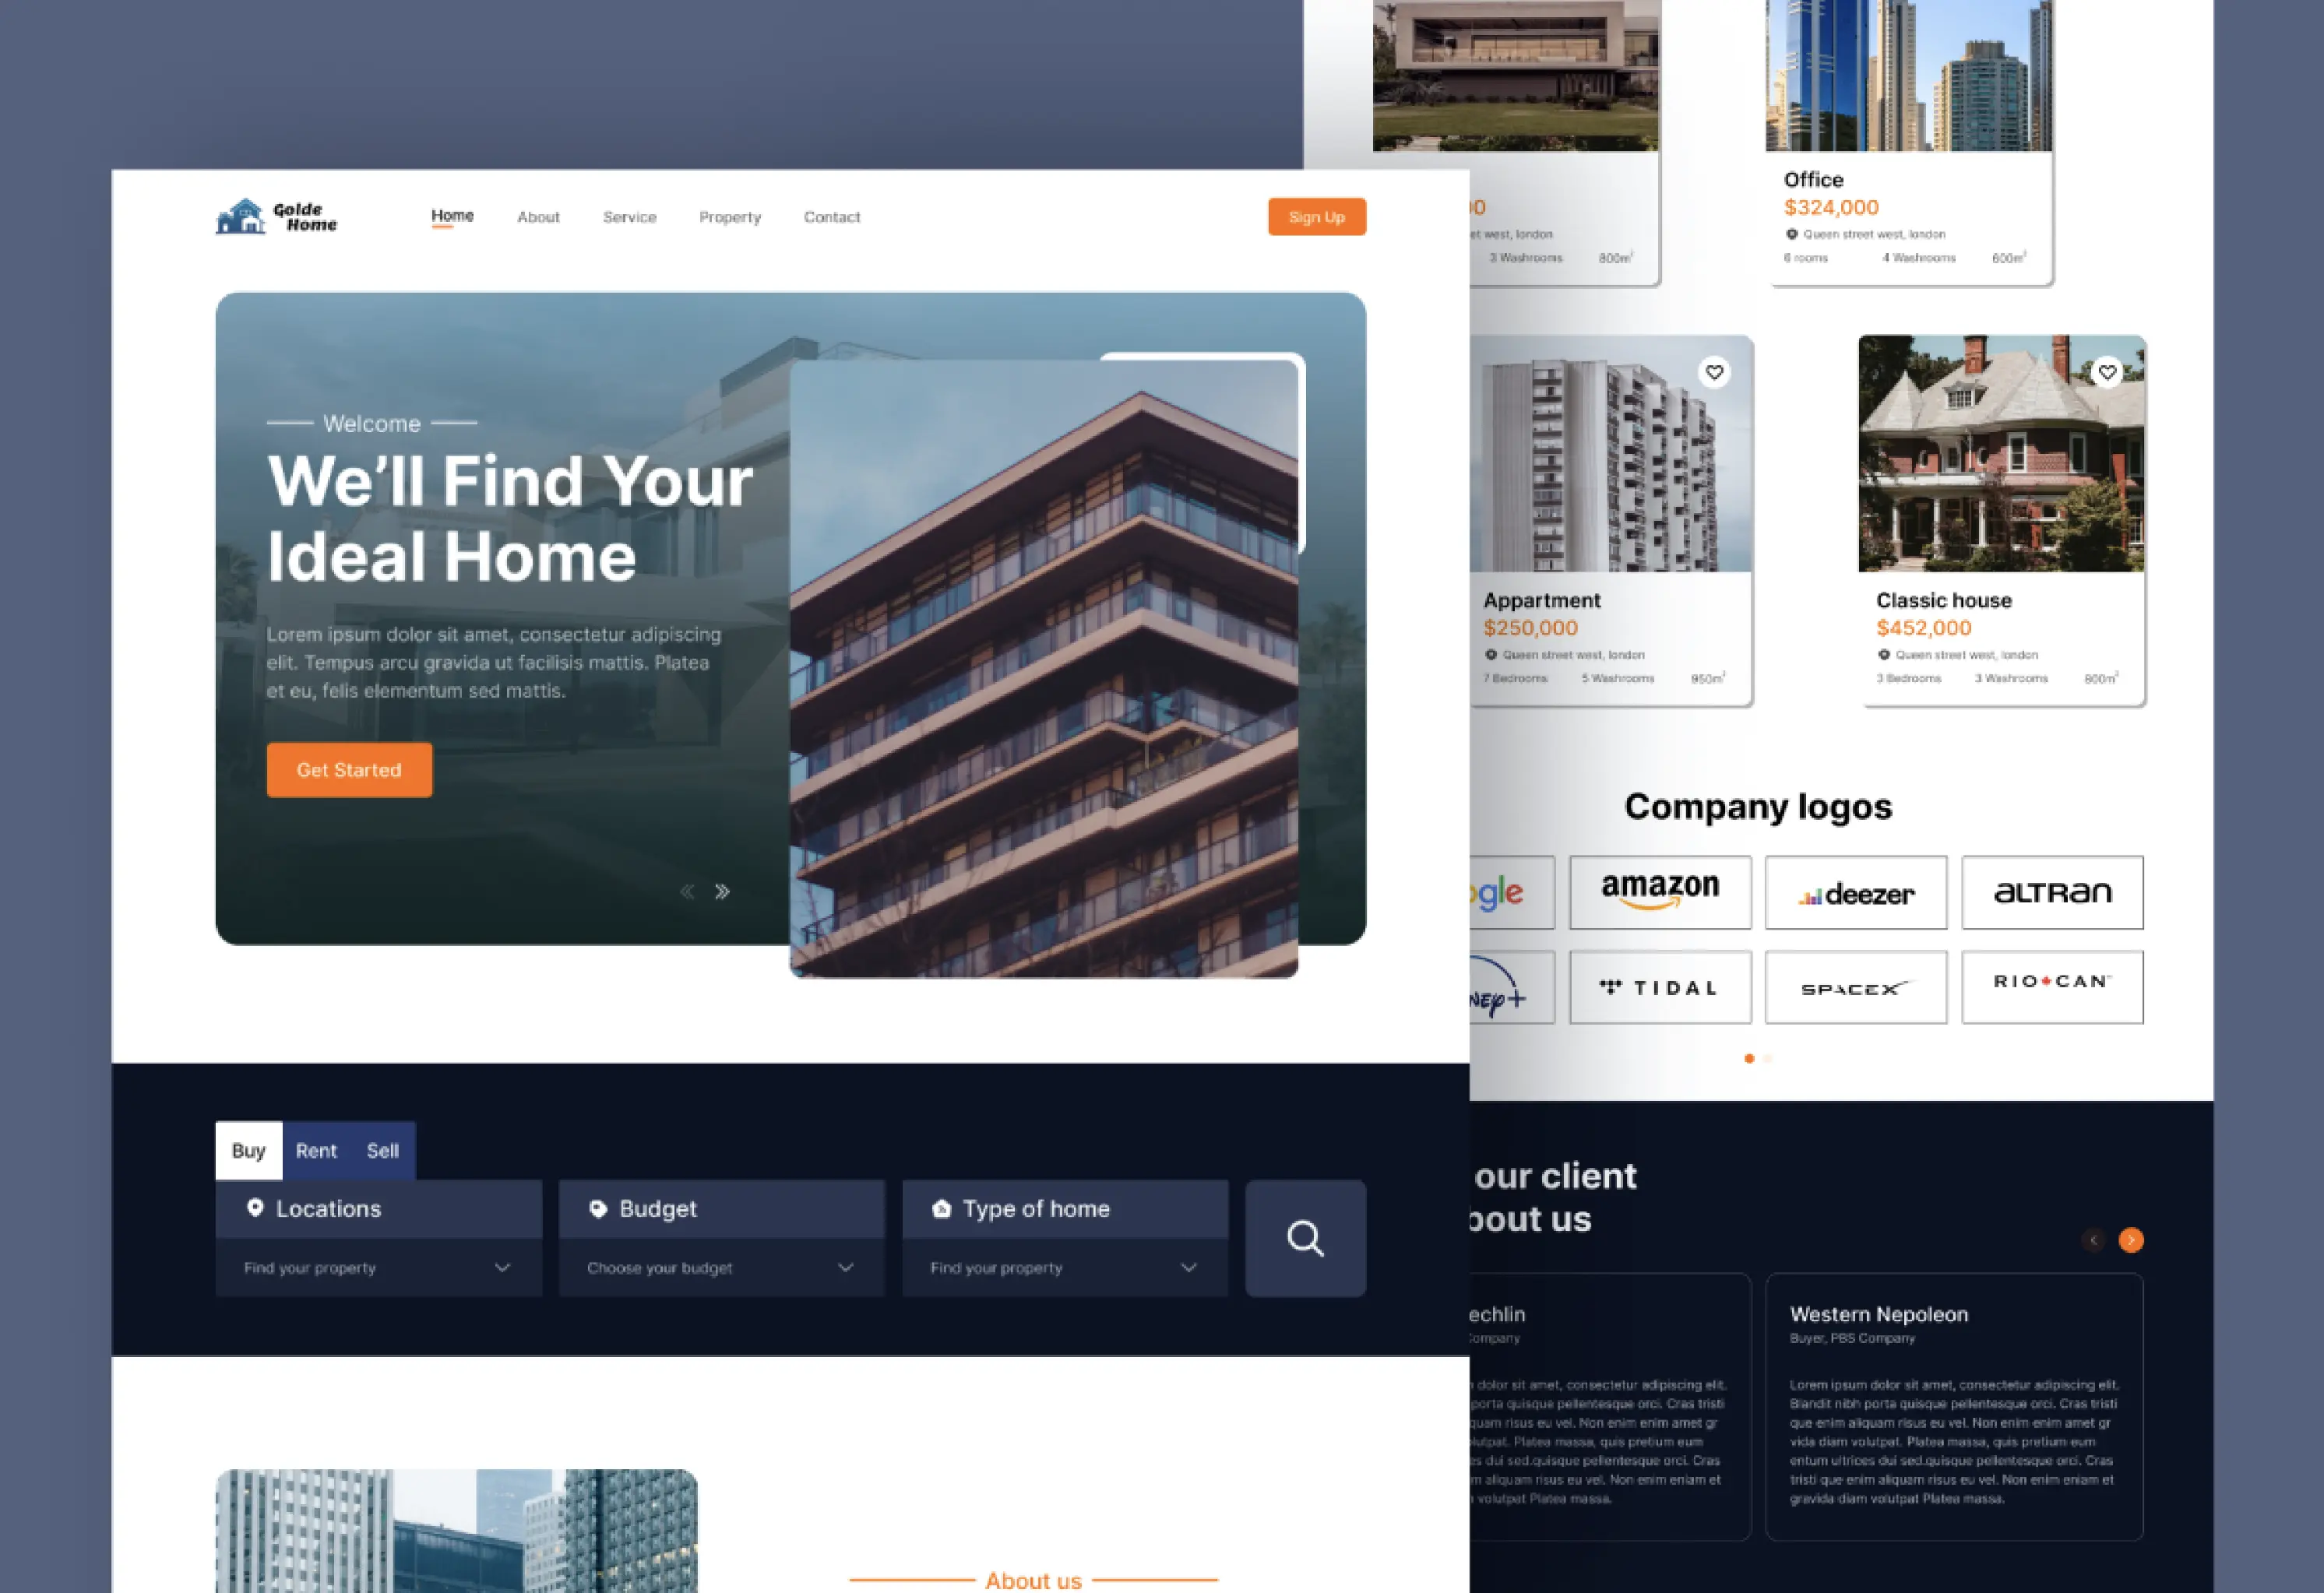Select the Rent toggle tab in property search
The image size is (2324, 1593).
coord(315,1150)
